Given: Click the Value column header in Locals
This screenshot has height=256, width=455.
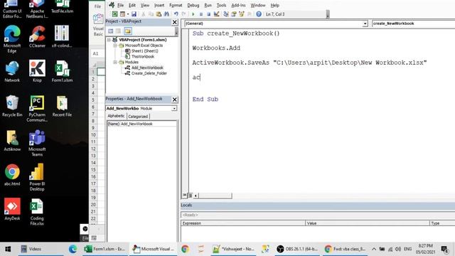Looking at the screenshot, I should click(x=368, y=223).
